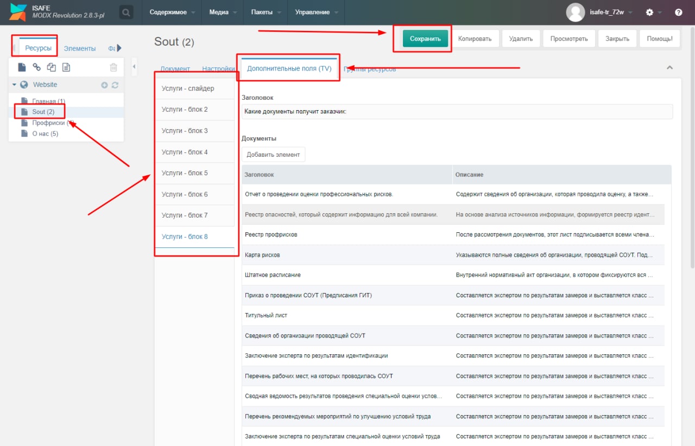Screen dimensions: 695x446
Task: Click the new static resource icon
Action: (x=66, y=67)
